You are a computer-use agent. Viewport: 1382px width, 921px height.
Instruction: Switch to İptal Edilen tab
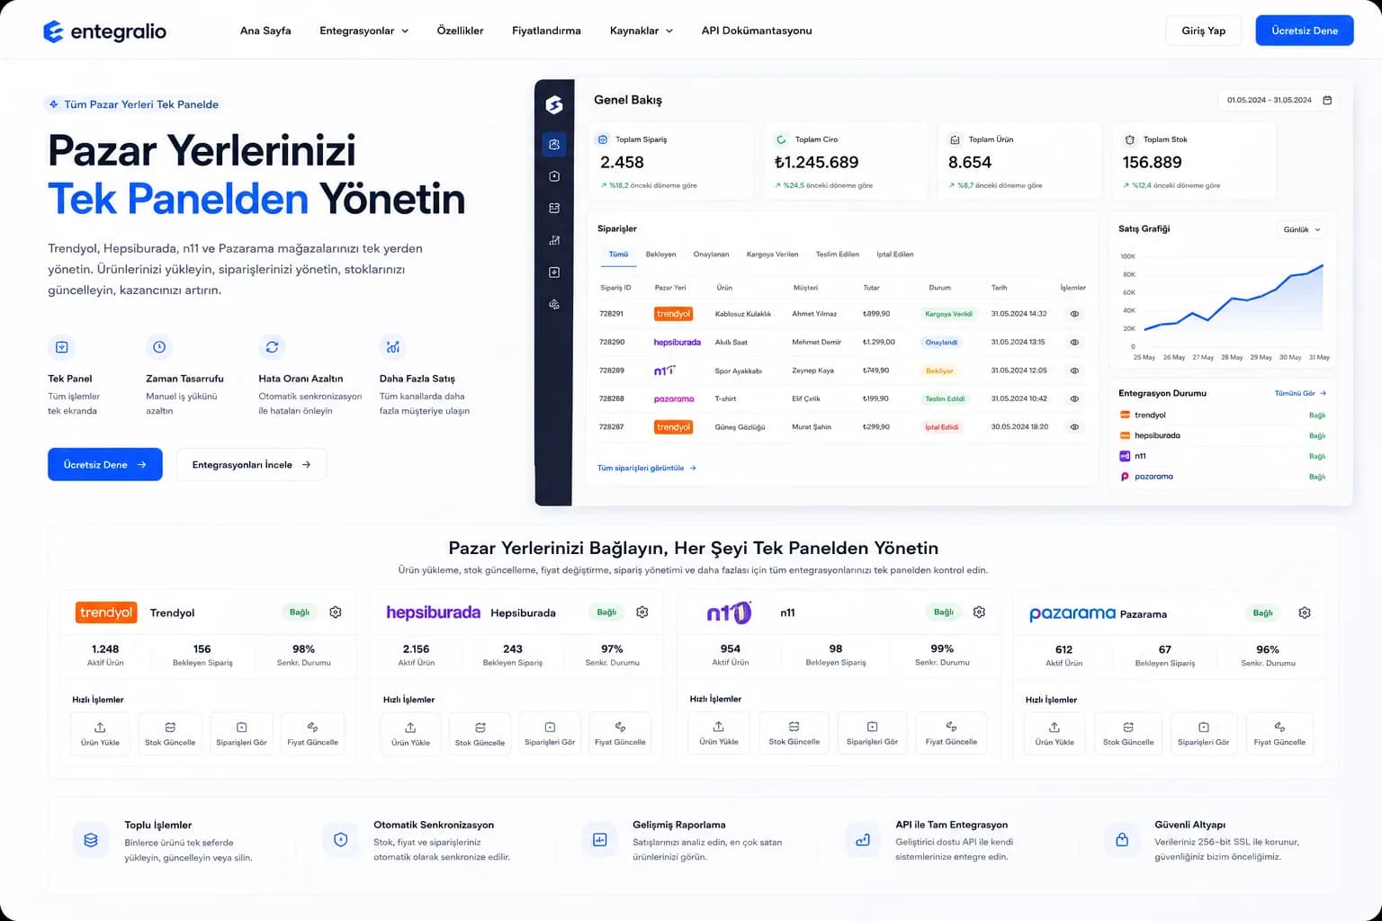click(894, 255)
